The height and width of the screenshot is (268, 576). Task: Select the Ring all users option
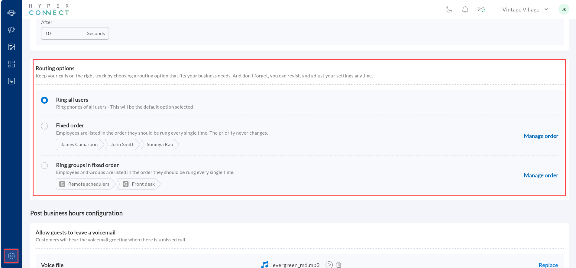(x=44, y=100)
